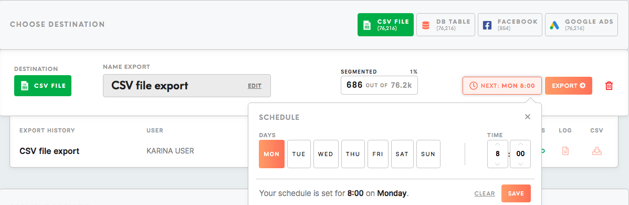
Task: Enable WED in schedule days
Action: pos(326,154)
